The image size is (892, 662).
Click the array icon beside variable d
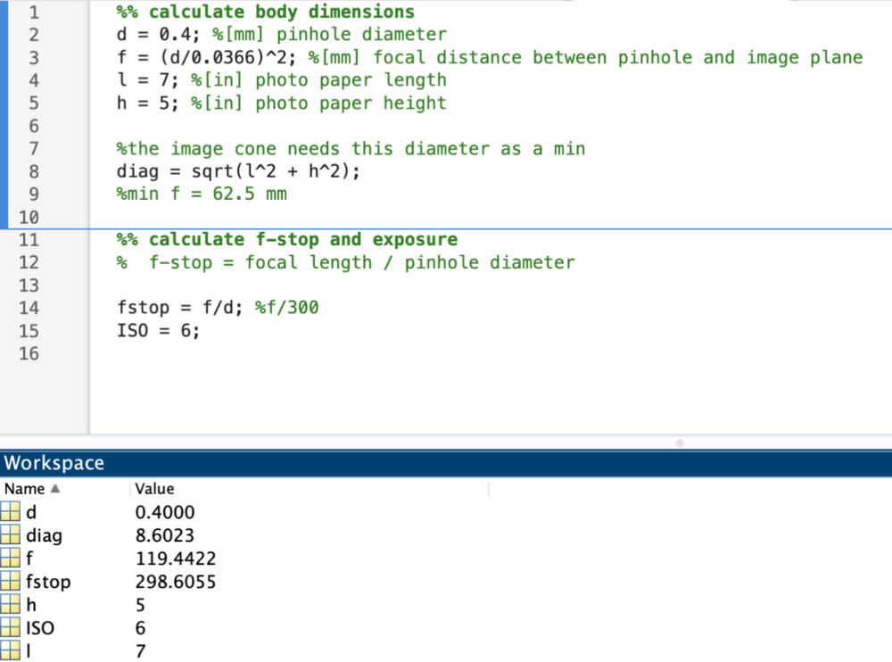point(10,512)
